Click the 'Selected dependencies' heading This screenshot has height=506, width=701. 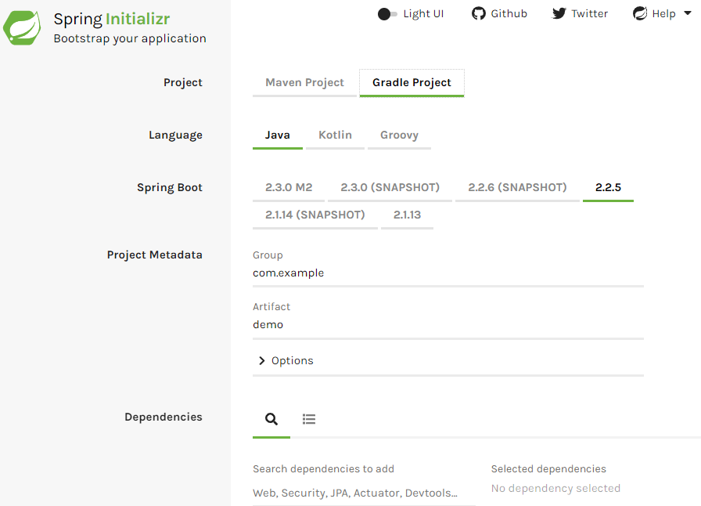coord(548,469)
